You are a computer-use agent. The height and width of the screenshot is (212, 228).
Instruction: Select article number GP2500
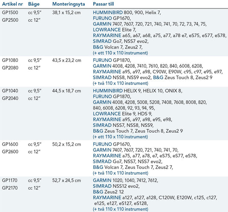coord(10,20)
